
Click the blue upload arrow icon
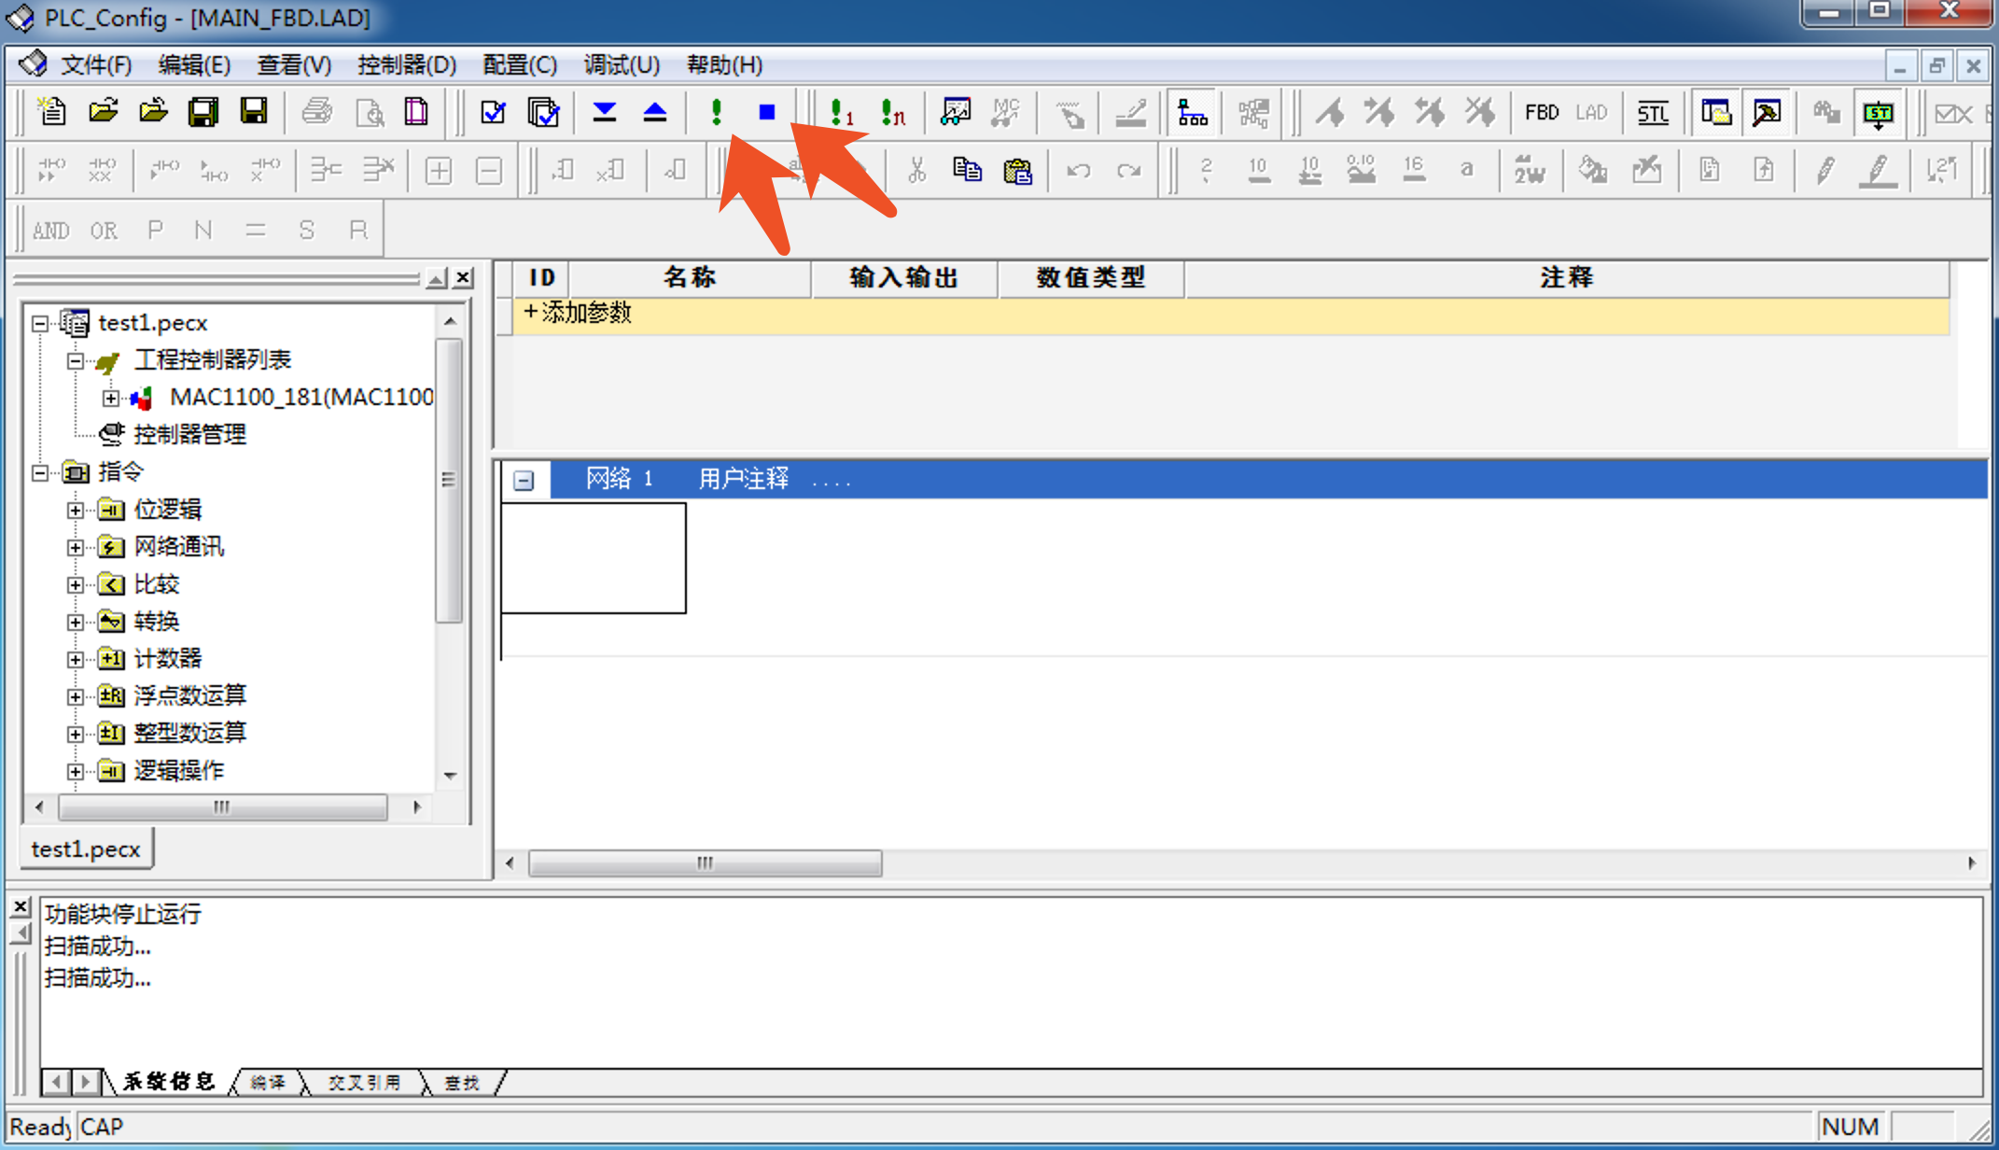[x=655, y=113]
